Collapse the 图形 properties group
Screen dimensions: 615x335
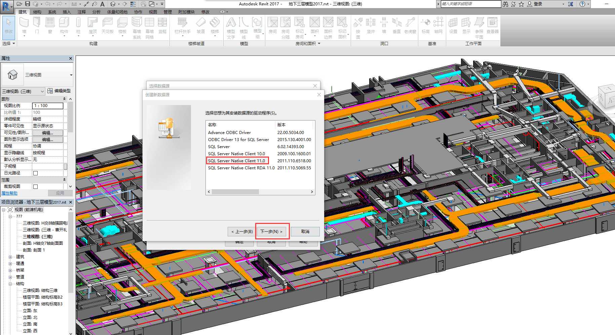coord(64,99)
